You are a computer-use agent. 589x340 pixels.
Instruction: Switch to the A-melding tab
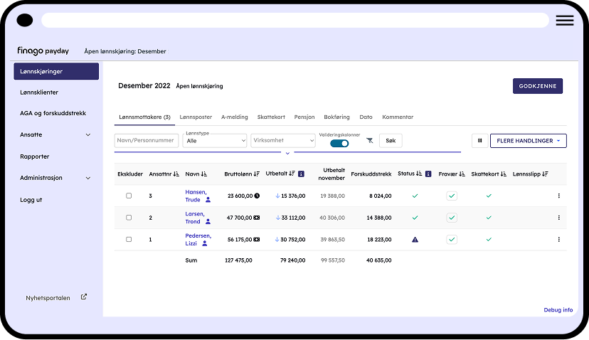(234, 117)
